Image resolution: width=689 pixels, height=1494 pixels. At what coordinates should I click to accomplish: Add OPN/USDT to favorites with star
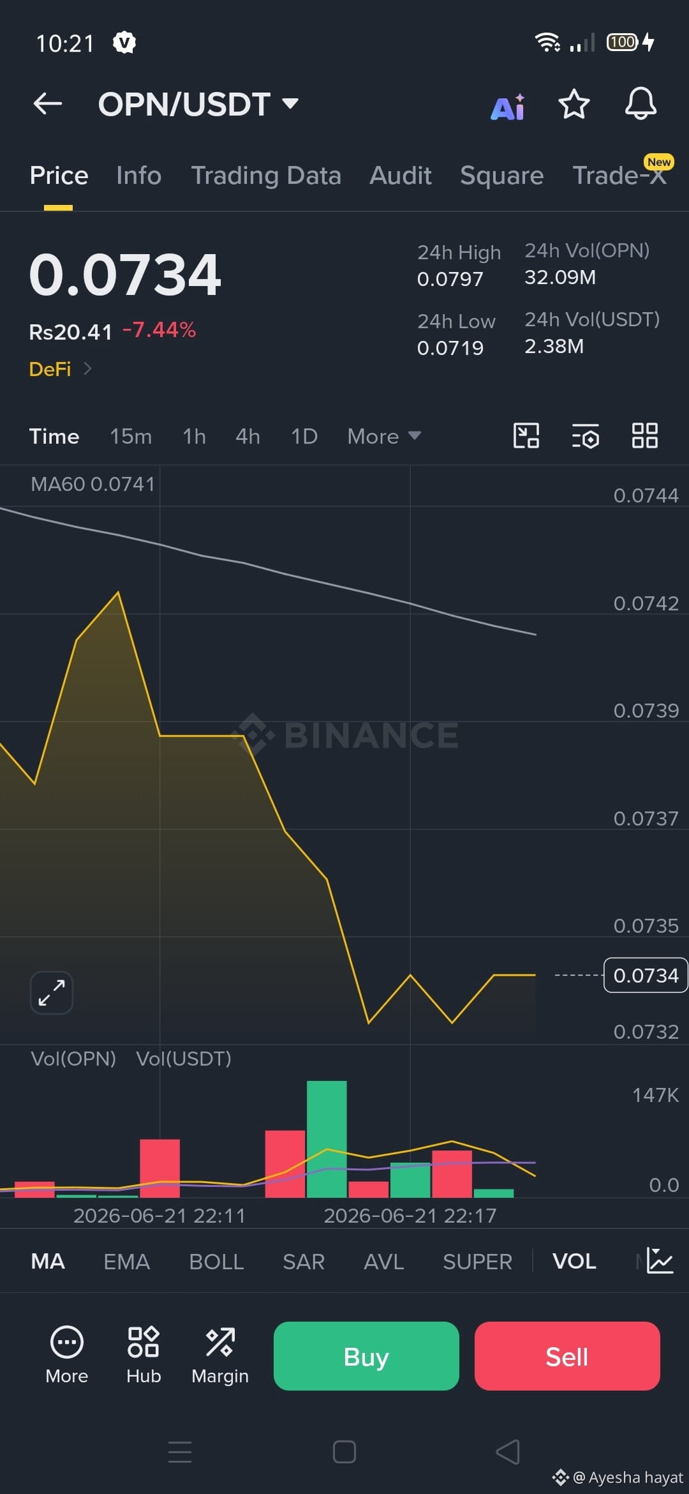[574, 104]
